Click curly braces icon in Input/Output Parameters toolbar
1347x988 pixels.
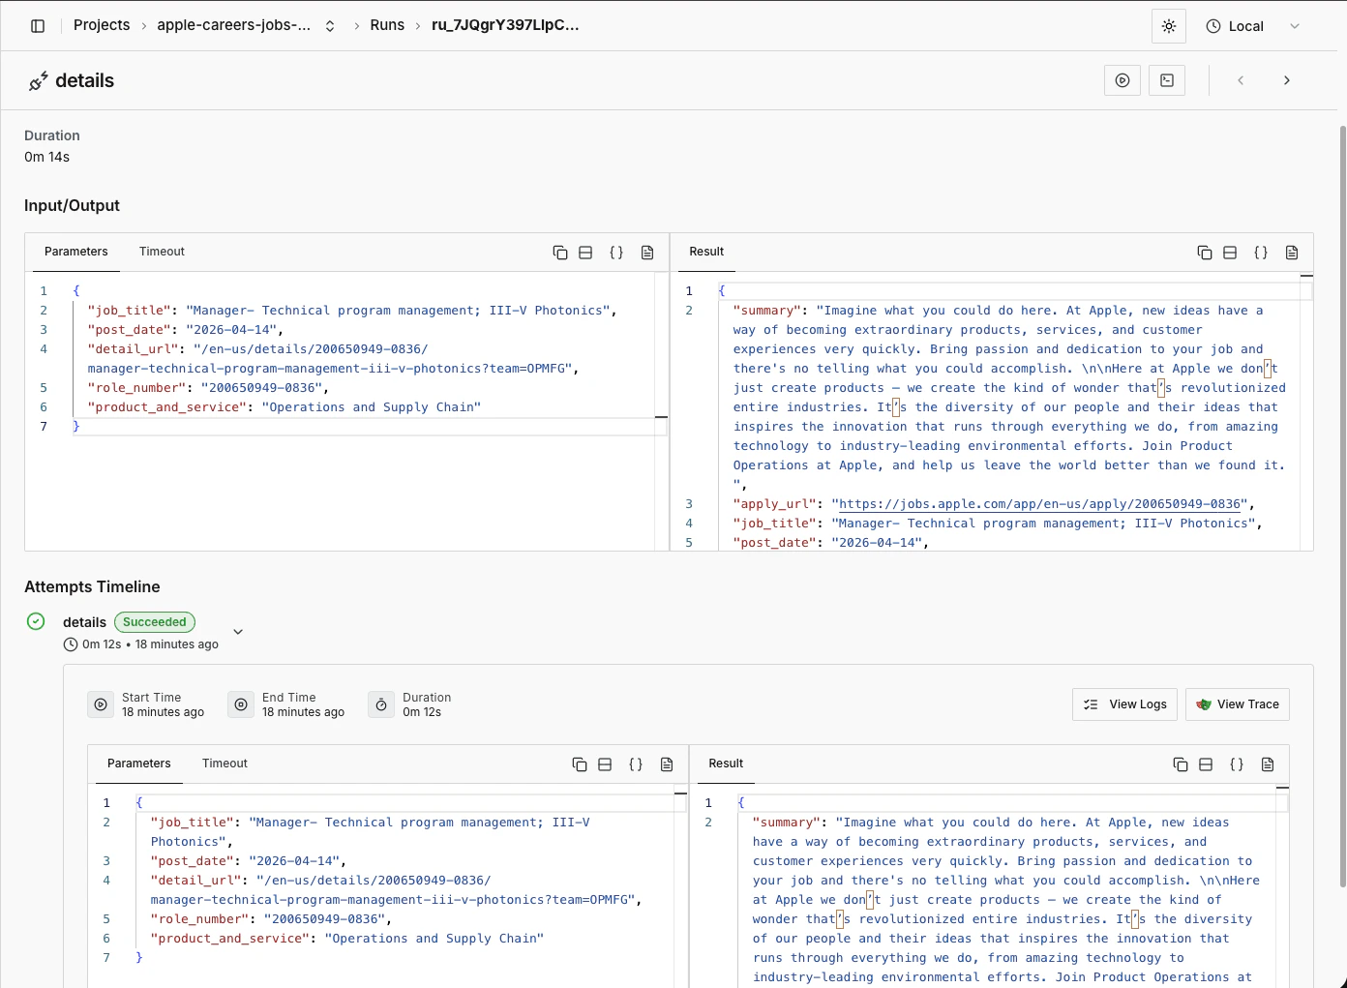click(x=616, y=253)
